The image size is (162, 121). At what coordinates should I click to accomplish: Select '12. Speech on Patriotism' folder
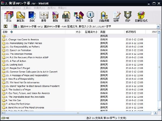18,50
